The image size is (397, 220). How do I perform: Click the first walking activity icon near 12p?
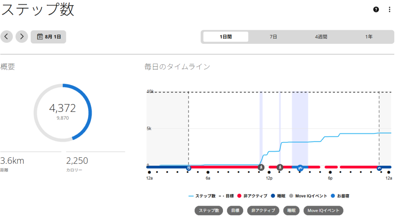(261, 167)
